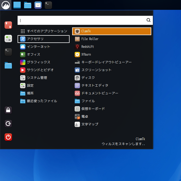The width and height of the screenshot is (181, 181).
Task: Launch 文字マップ character map
Action: coord(112,124)
